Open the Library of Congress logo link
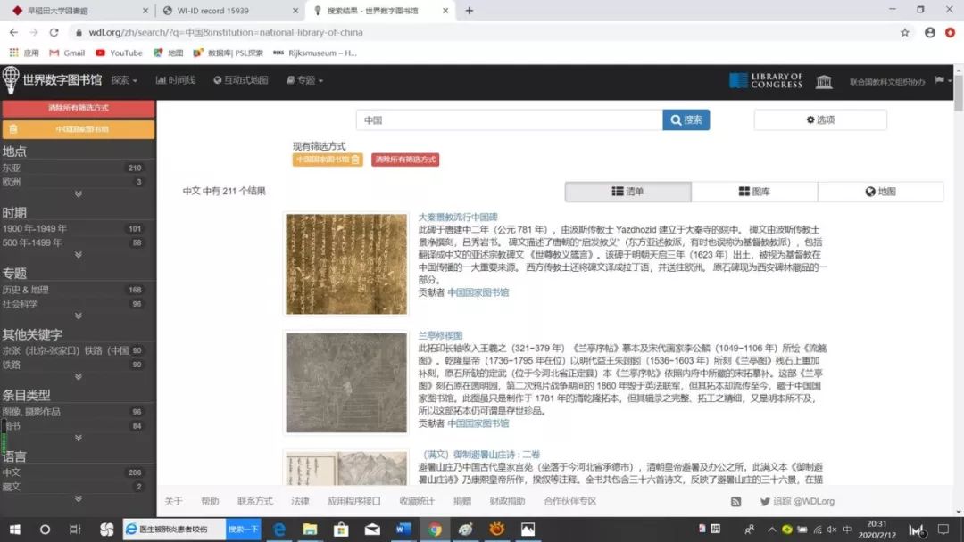 (766, 81)
